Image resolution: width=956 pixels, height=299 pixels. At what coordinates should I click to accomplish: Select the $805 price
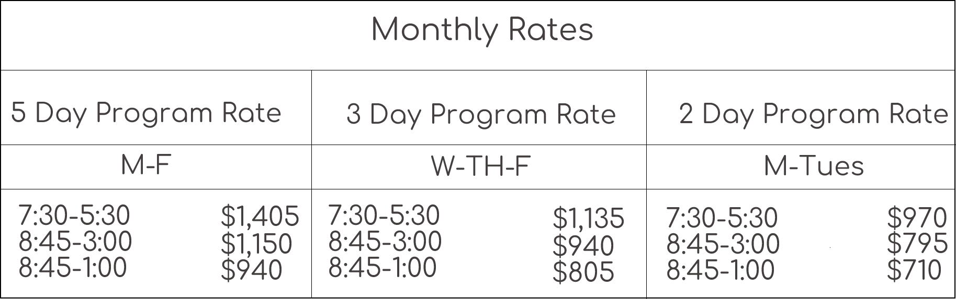click(x=583, y=272)
